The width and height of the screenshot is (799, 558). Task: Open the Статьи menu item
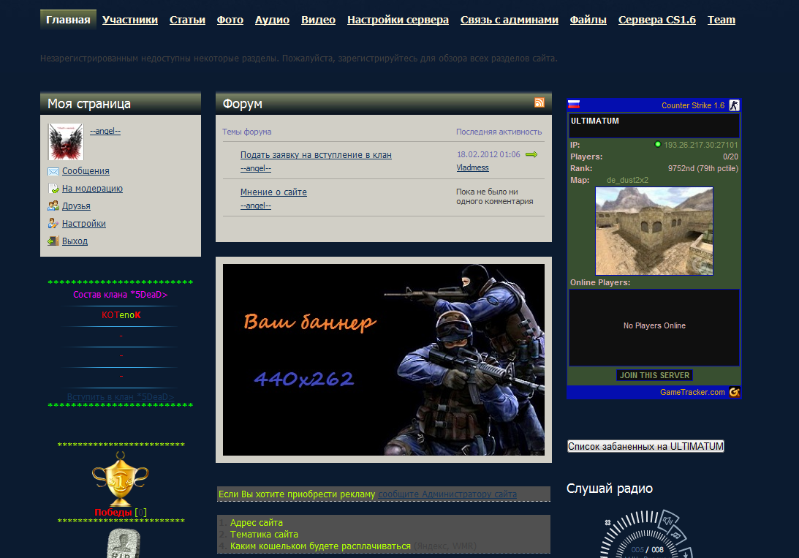188,20
